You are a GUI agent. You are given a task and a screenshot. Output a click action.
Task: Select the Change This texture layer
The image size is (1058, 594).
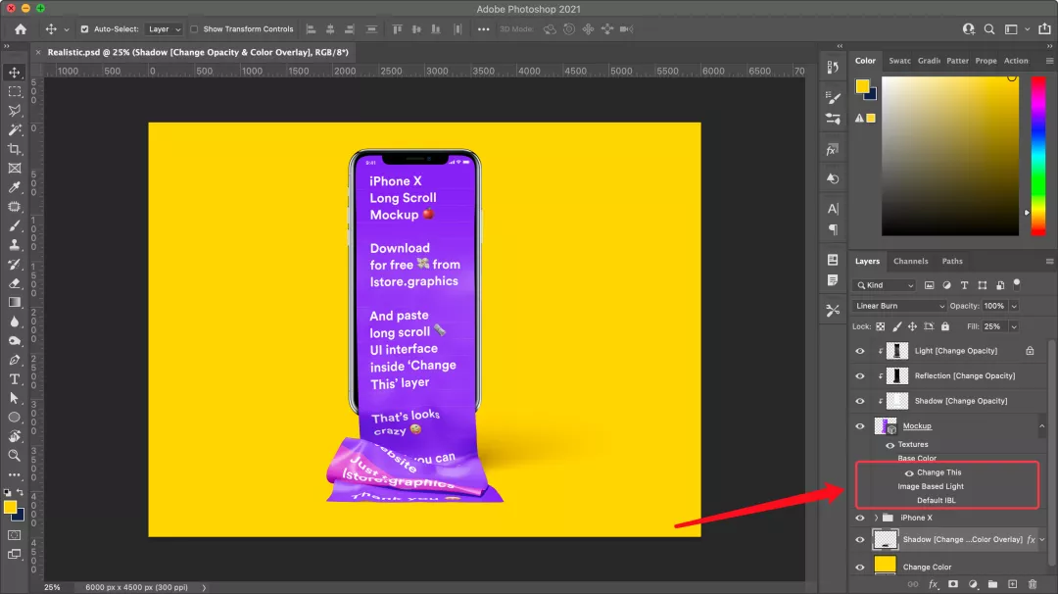pyautogui.click(x=938, y=472)
